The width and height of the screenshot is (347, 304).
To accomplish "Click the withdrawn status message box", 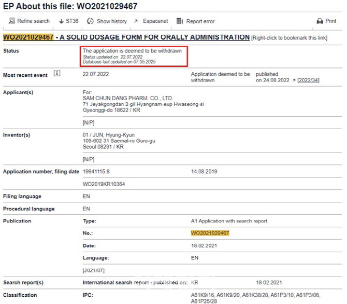I will click(x=134, y=57).
